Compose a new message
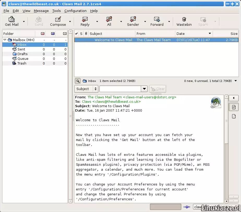 click(x=58, y=21)
